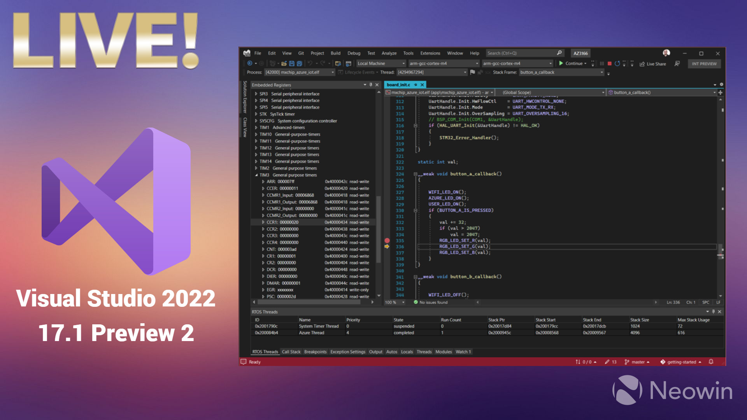The height and width of the screenshot is (420, 747).
Task: Pin the RTOS Threads panel
Action: point(713,311)
